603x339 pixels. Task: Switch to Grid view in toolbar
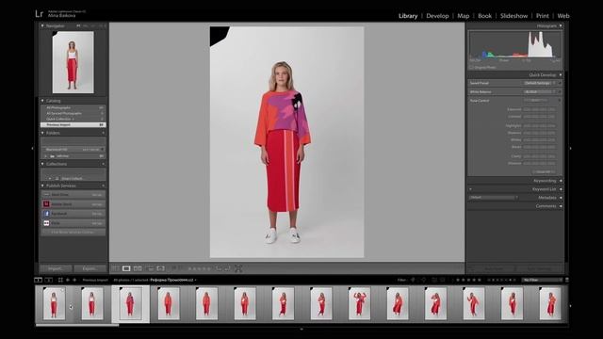[x=115, y=268]
